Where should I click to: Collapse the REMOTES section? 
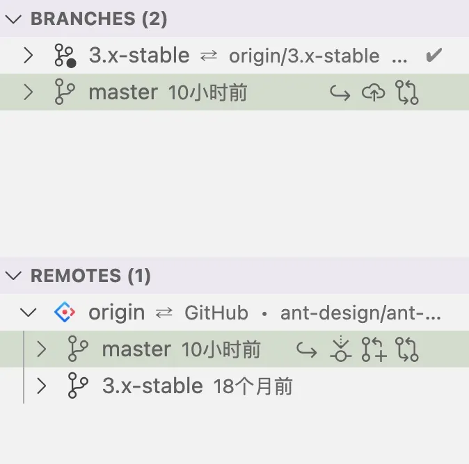13,276
